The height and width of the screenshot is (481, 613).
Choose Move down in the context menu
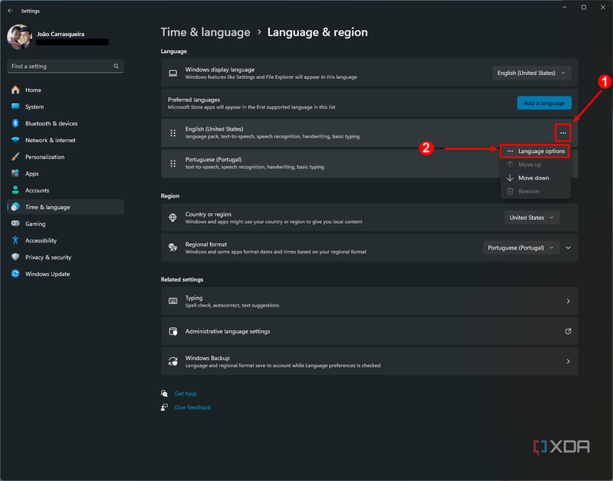point(535,178)
